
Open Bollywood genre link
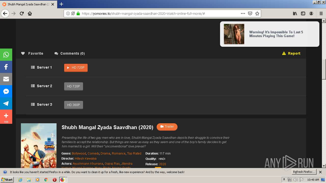click(79, 154)
